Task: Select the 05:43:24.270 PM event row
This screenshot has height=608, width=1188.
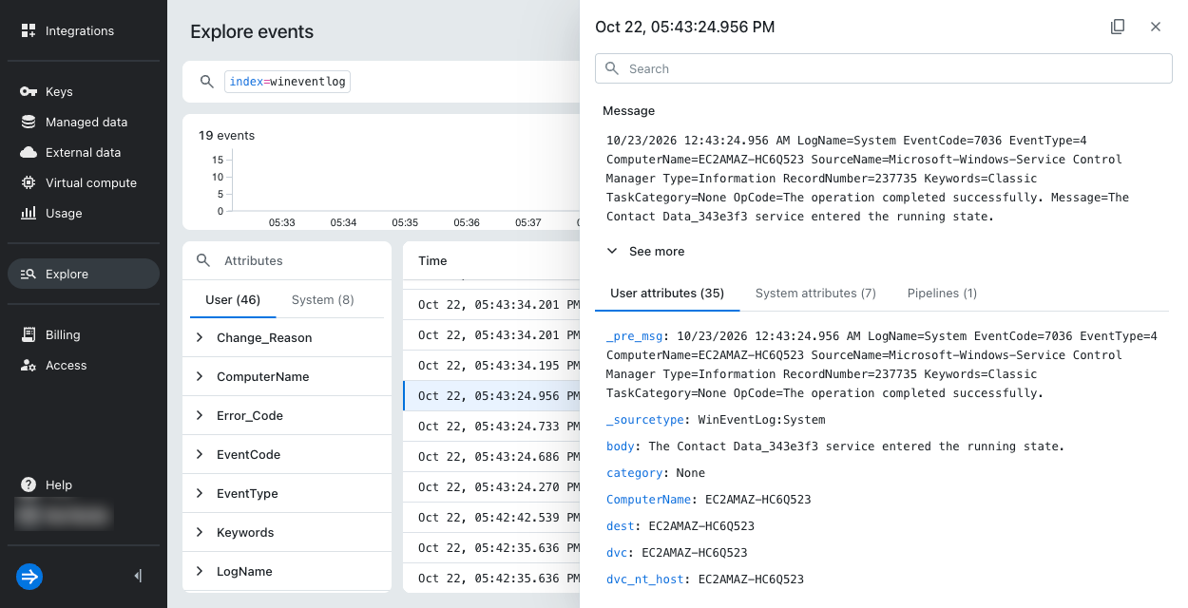Action: 491,486
